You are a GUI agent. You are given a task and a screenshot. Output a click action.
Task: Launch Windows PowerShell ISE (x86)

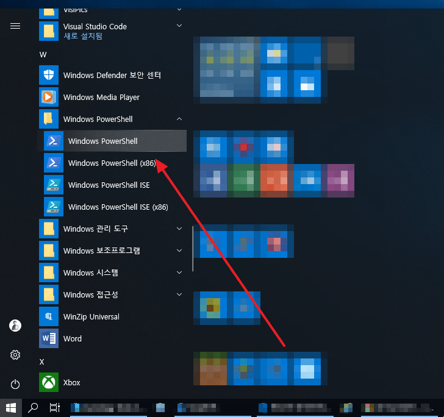coord(112,207)
